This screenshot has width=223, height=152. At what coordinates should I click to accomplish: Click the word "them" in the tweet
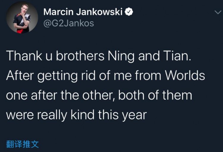pyautogui.click(x=178, y=95)
